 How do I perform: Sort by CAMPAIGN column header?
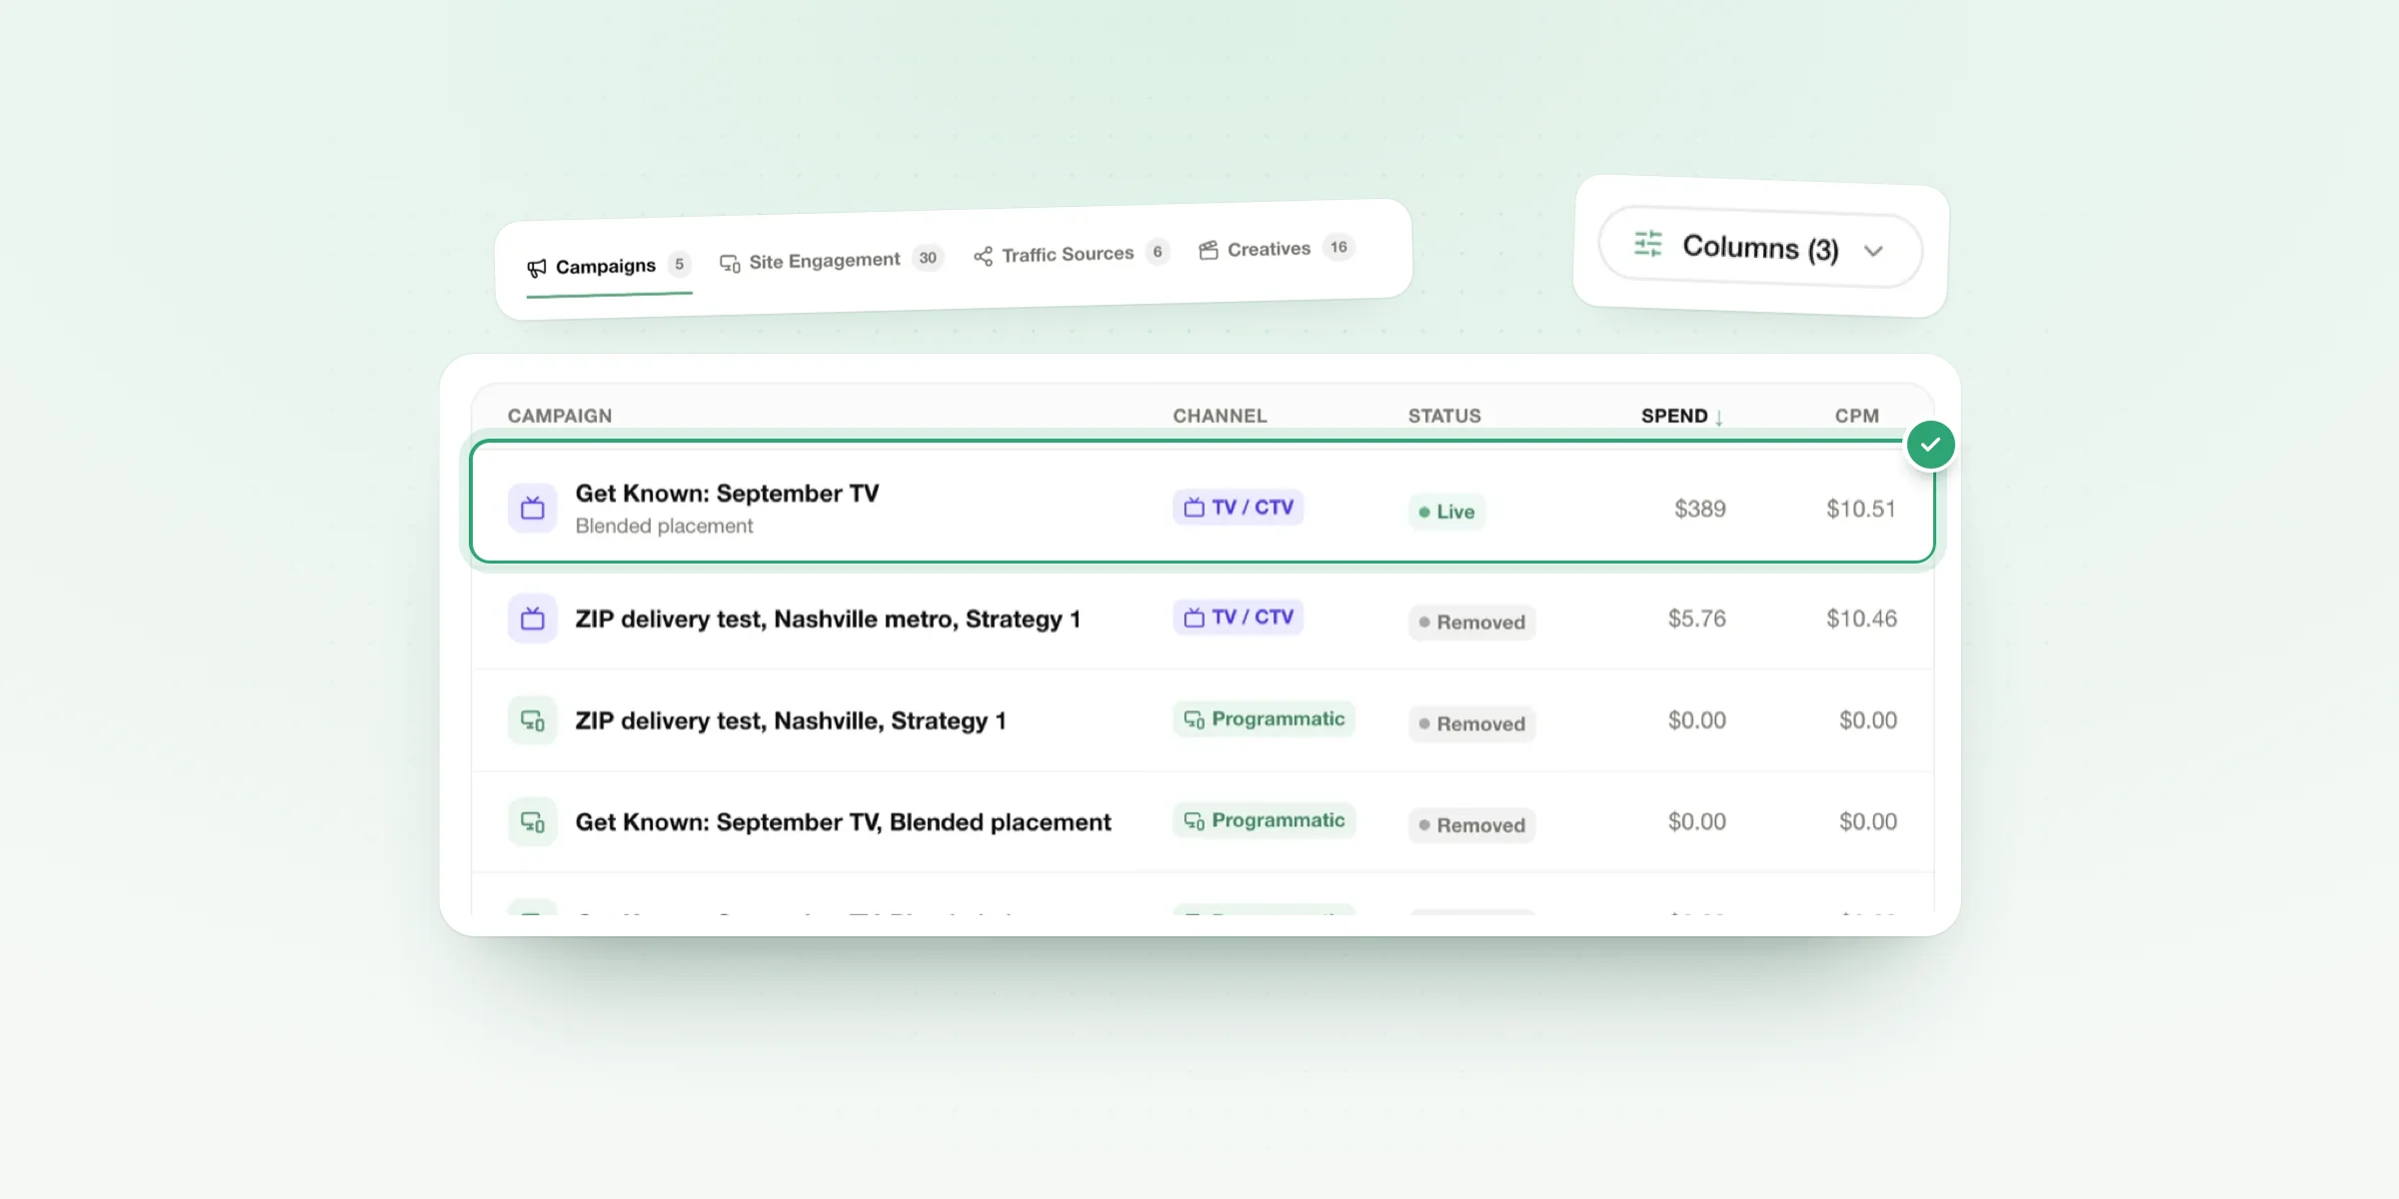(x=560, y=416)
